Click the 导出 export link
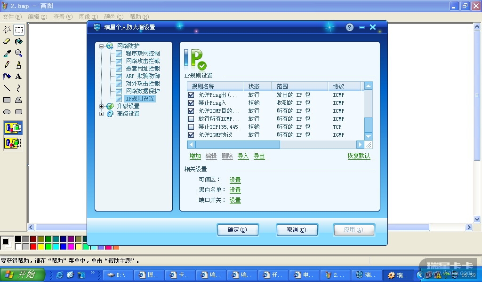Image resolution: width=482 pixels, height=282 pixels. [x=259, y=156]
